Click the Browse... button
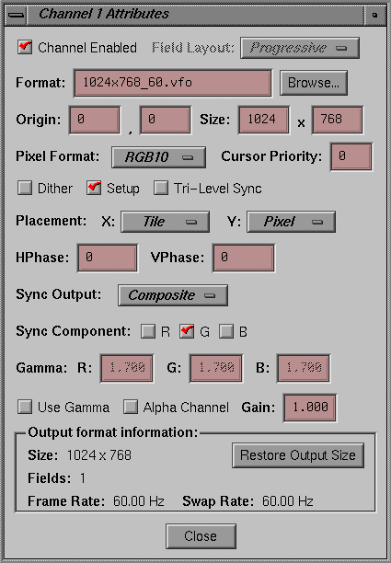 [314, 83]
